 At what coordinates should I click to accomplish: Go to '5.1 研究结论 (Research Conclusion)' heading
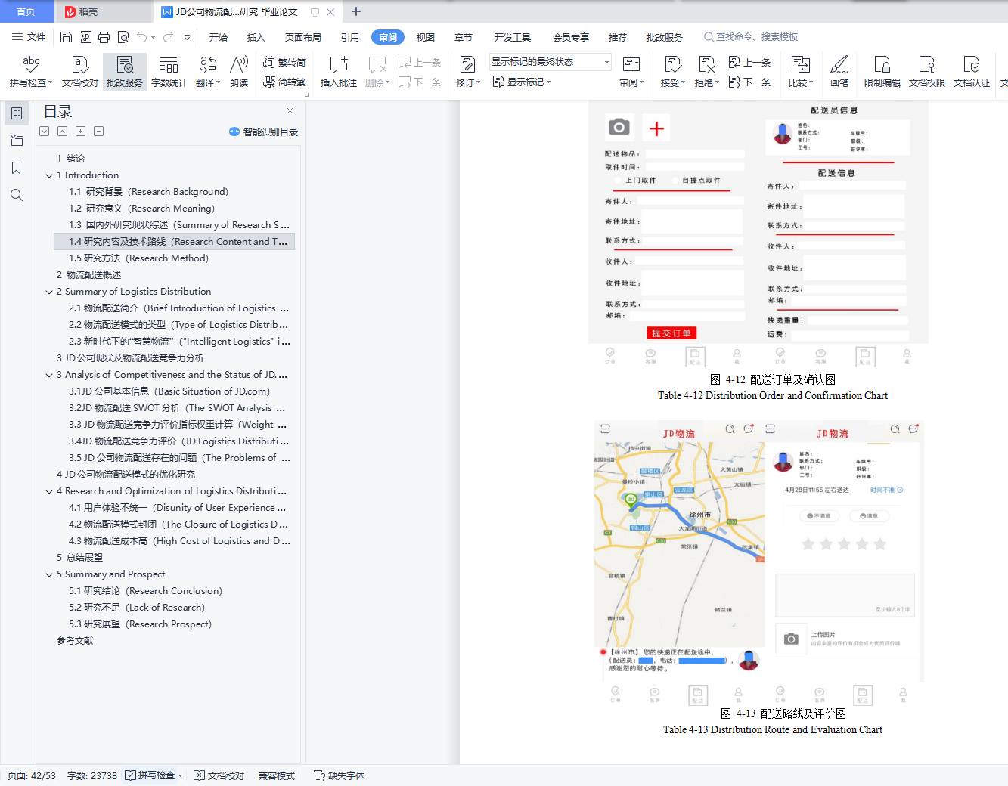pos(145,591)
